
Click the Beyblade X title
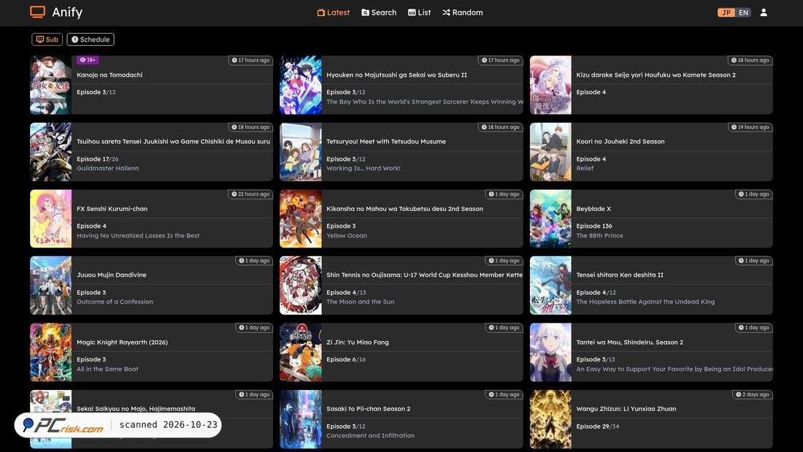tap(593, 209)
